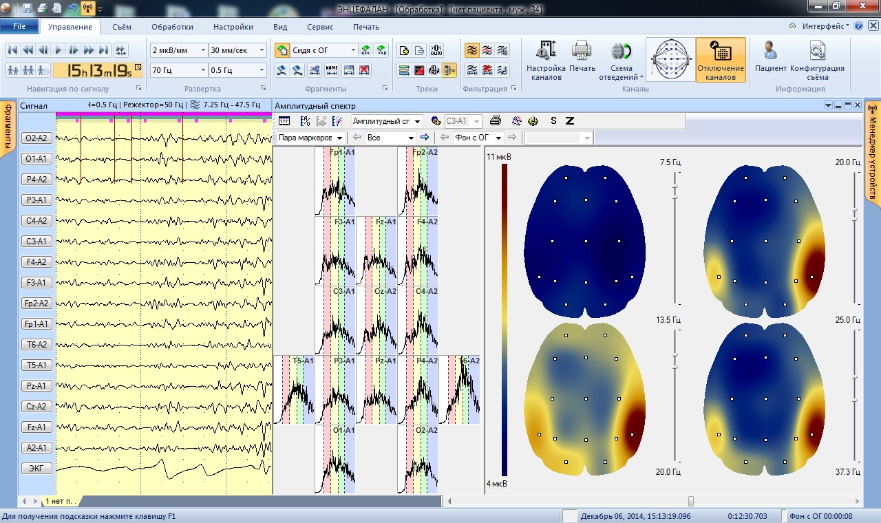Jump to the signal start using the first navigation arrow
Viewport: 881px width, 523px height.
tap(12, 50)
